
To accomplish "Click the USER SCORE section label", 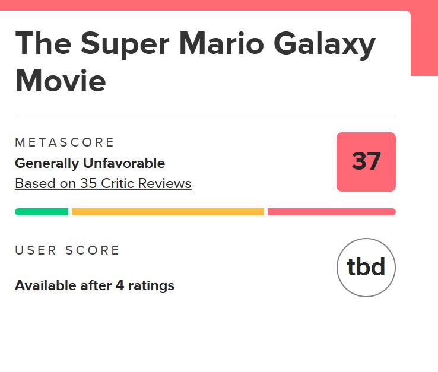I will [67, 250].
